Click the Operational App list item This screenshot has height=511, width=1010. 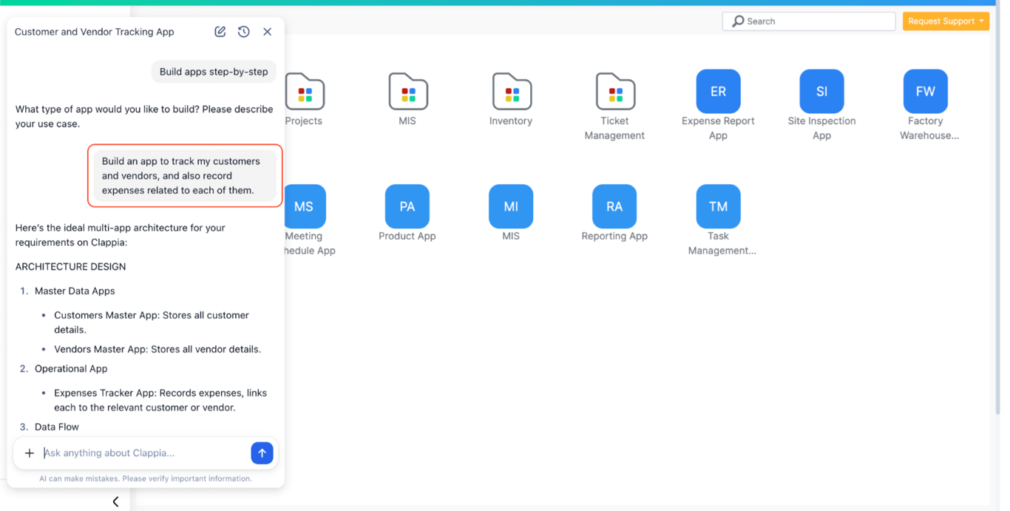[x=71, y=368]
